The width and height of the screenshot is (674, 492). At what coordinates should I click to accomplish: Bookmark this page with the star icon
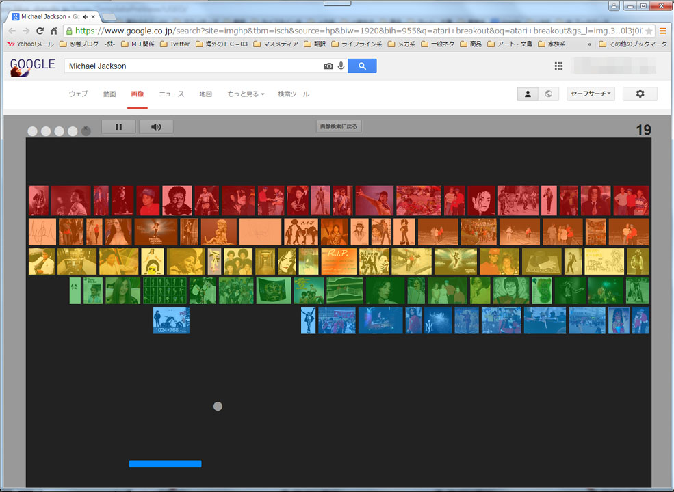649,31
